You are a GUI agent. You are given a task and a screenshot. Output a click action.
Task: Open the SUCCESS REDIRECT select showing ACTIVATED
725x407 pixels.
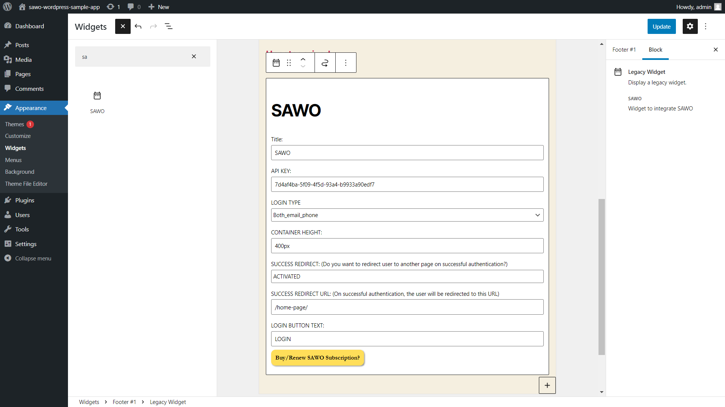point(407,277)
